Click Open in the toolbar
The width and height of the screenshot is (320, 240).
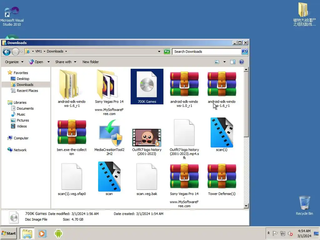36,62
